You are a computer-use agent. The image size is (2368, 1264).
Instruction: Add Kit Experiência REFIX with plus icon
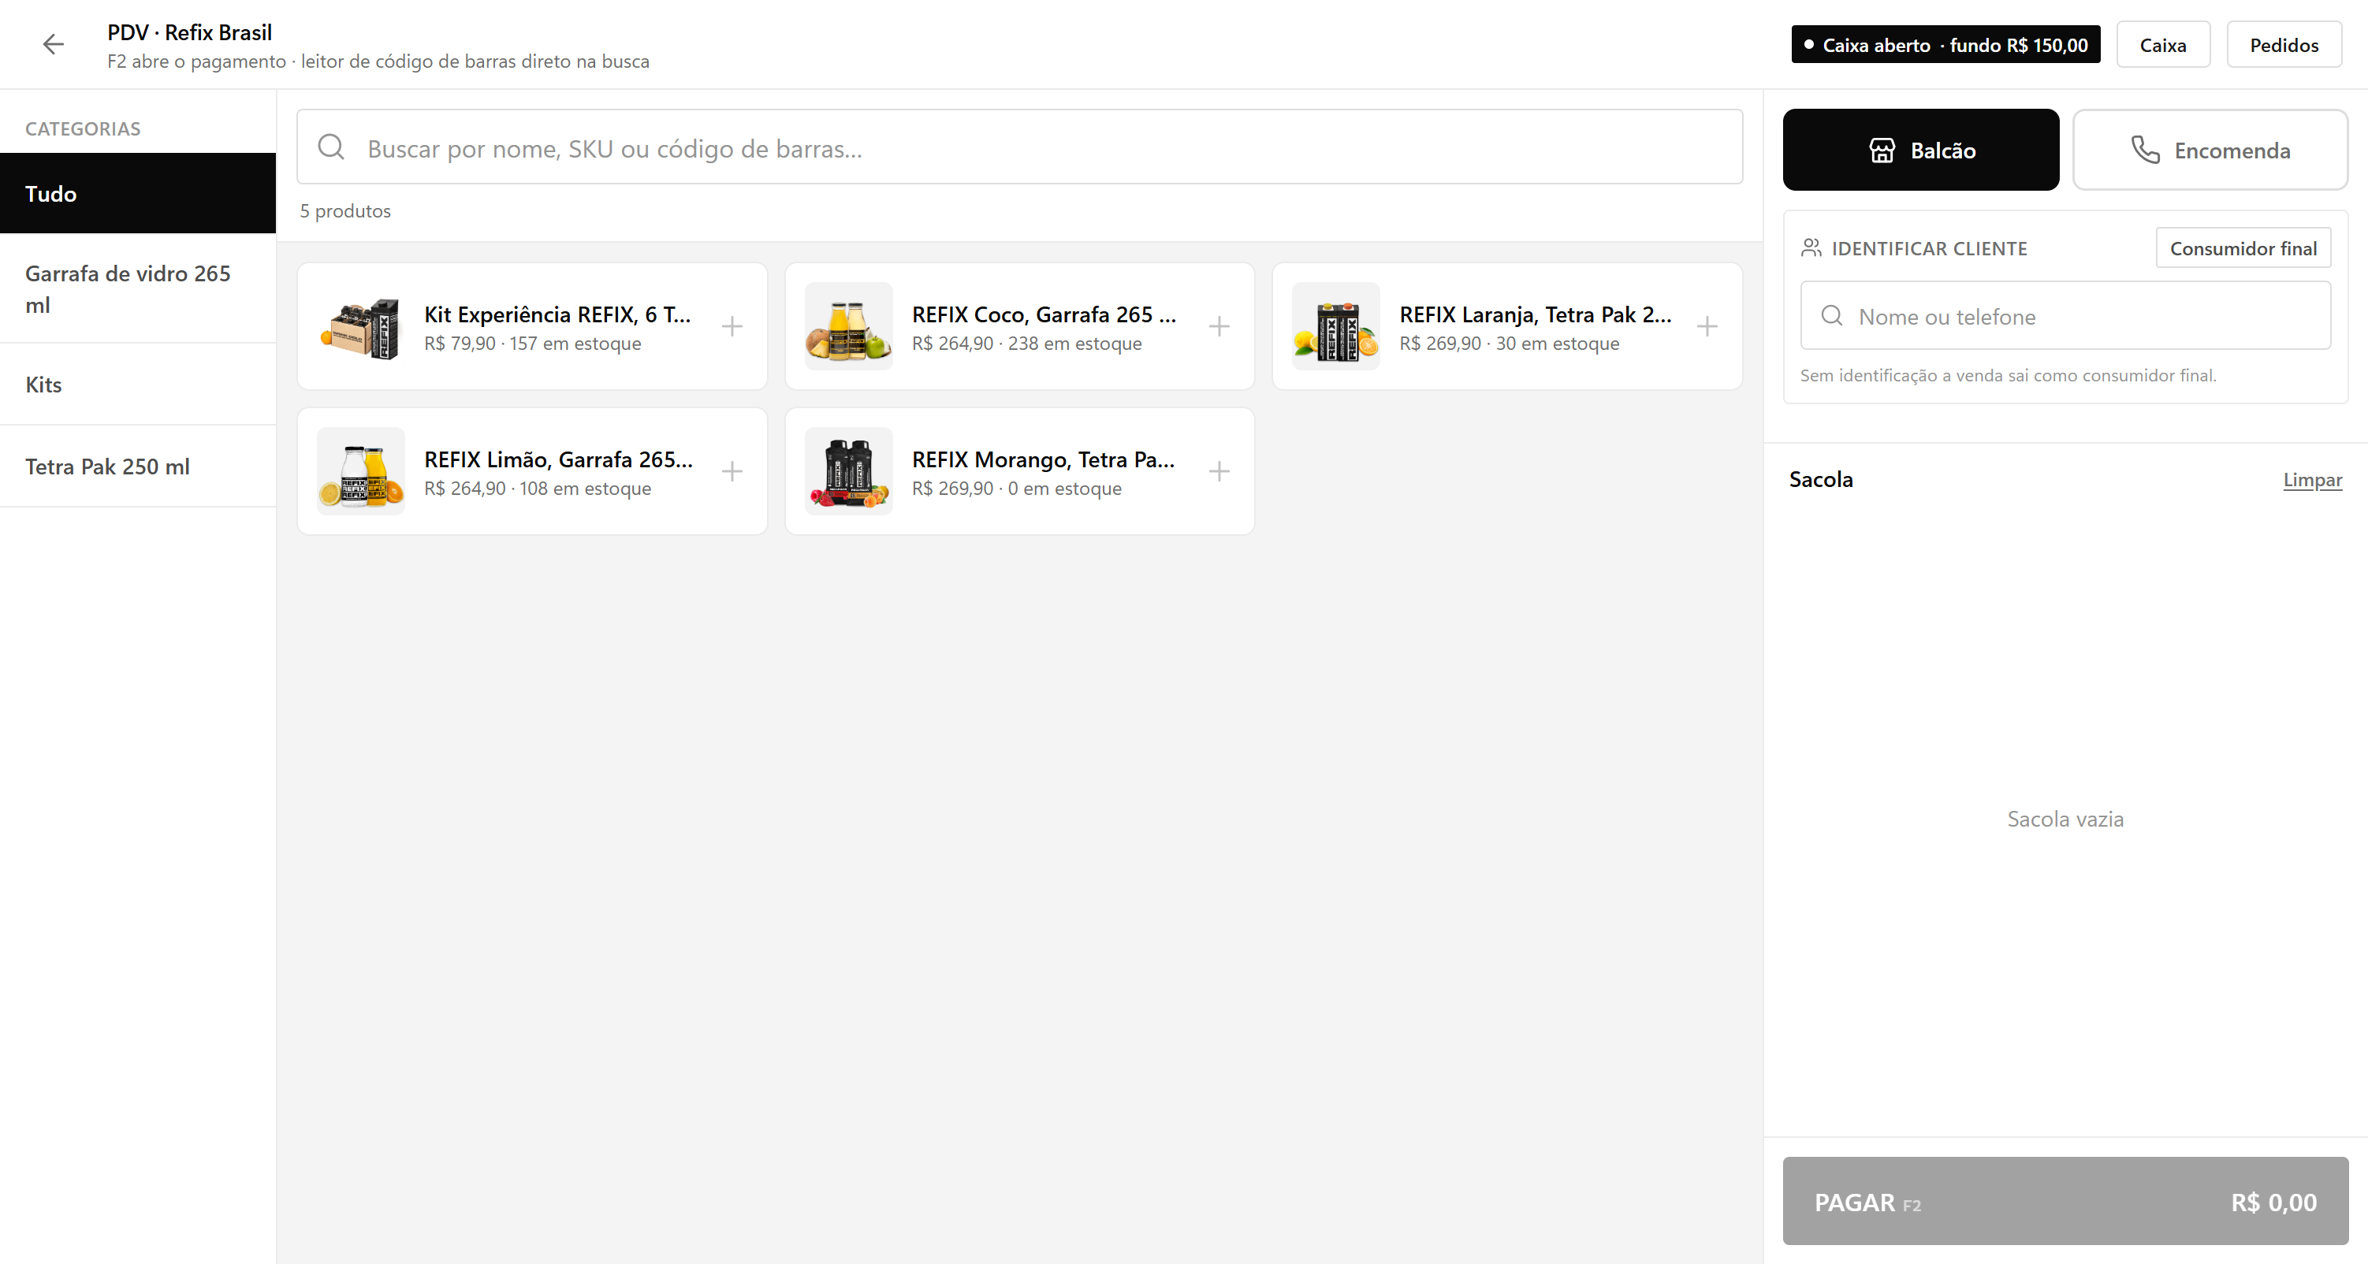pyautogui.click(x=732, y=326)
